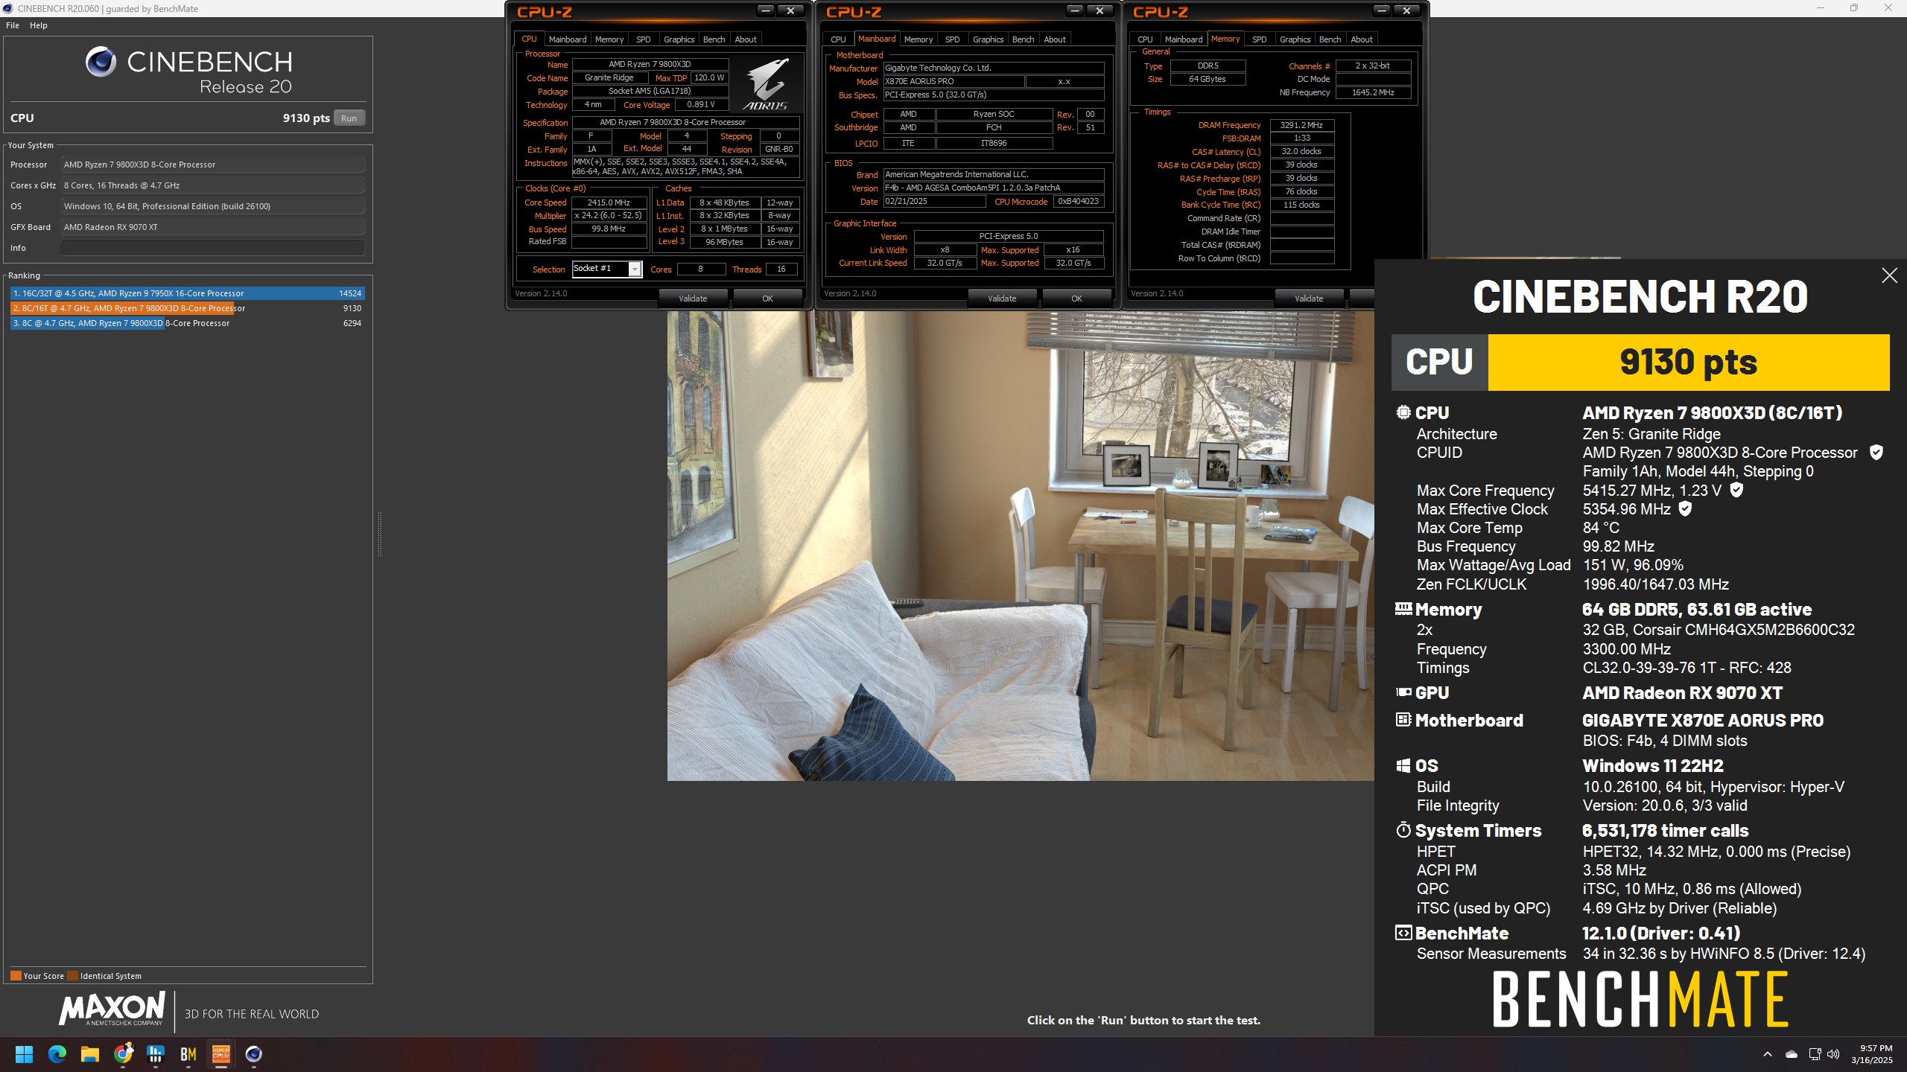Open the OneDrive cloud tray icon

tap(1792, 1054)
